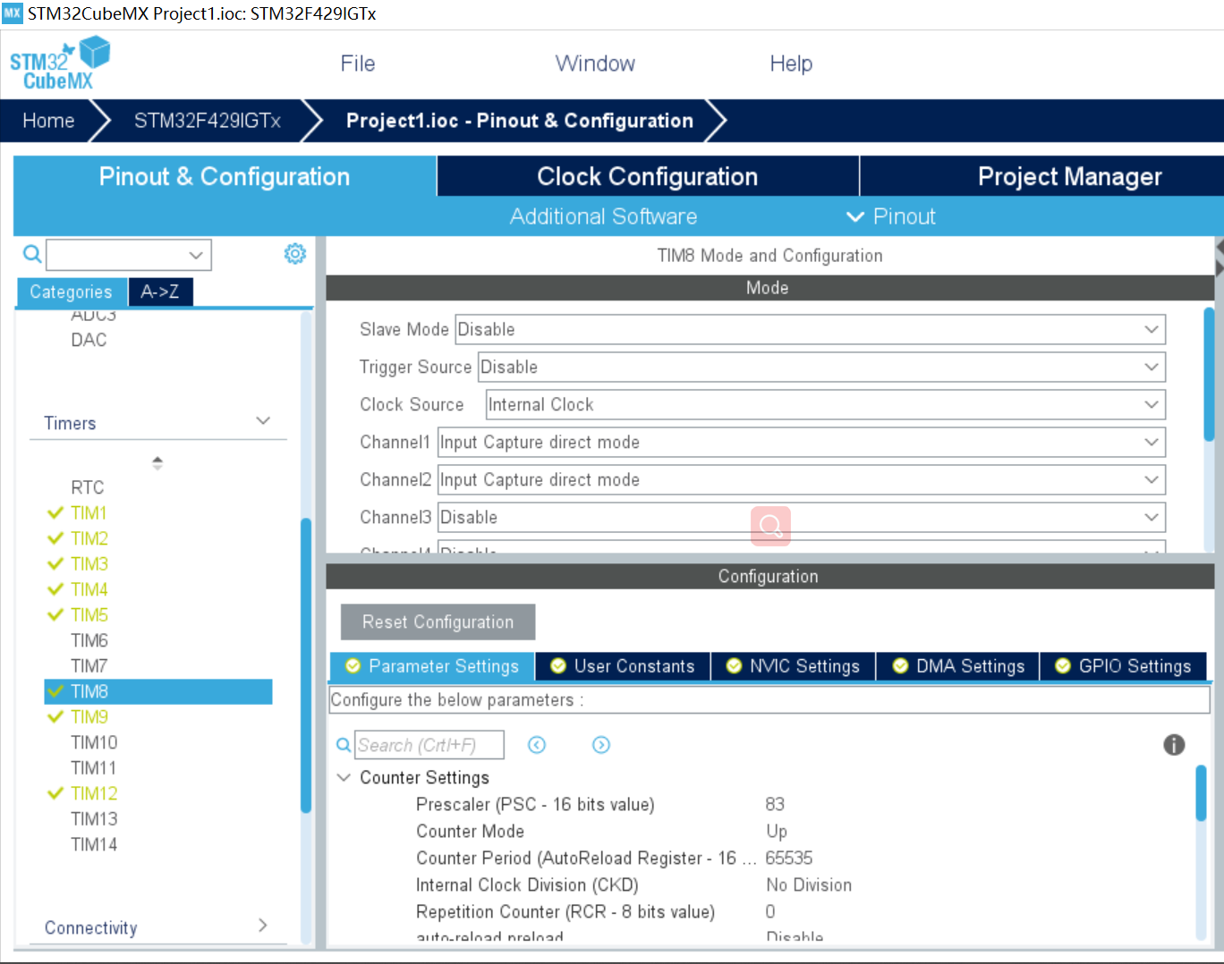
Task: Click Project1.ioc Pinout & Configuration breadcrumb
Action: (520, 121)
